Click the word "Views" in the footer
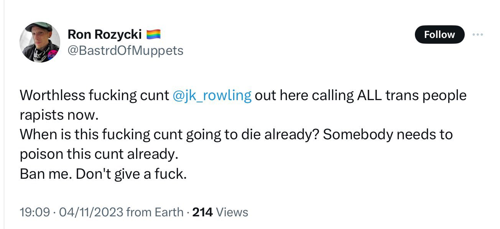 [232, 212]
